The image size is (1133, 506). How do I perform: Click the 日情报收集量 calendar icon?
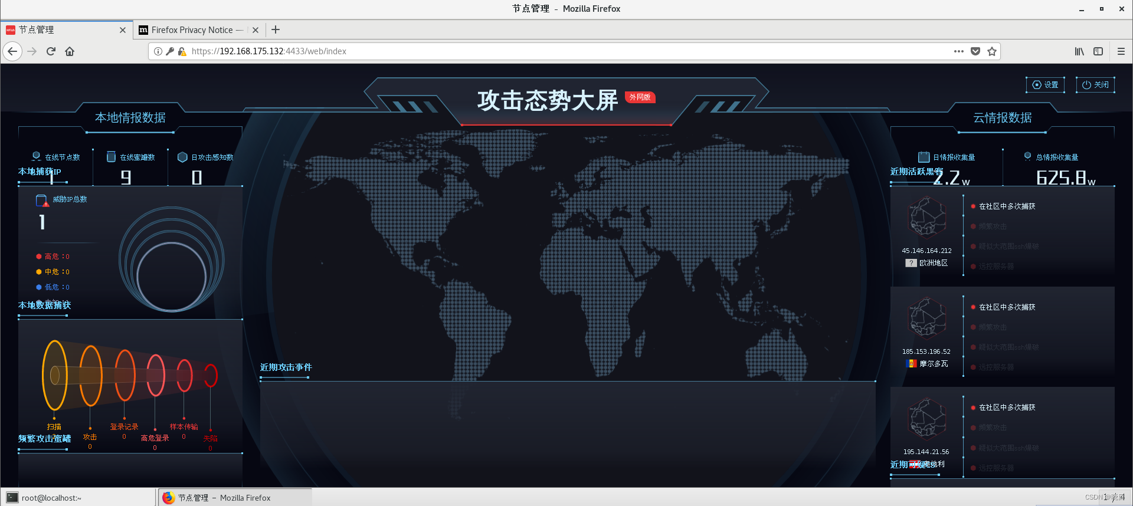924,157
